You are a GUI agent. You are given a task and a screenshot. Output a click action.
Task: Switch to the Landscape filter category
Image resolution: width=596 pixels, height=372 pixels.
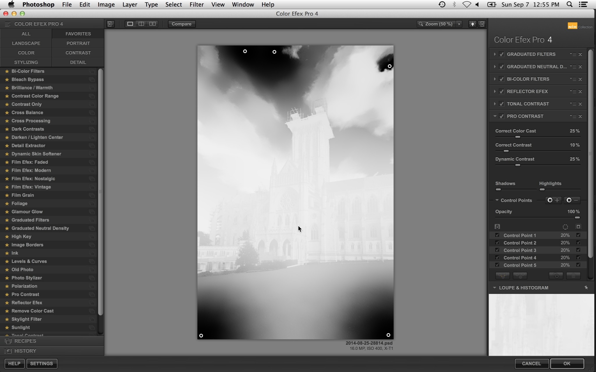pyautogui.click(x=26, y=43)
